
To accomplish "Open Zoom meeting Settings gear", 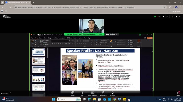I will [x=112, y=93].
